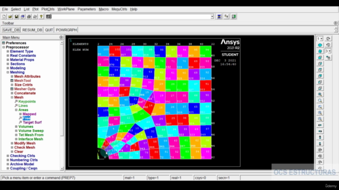Open Mesher Opts tree item
This screenshot has width=339, height=190.
tap(25, 89)
